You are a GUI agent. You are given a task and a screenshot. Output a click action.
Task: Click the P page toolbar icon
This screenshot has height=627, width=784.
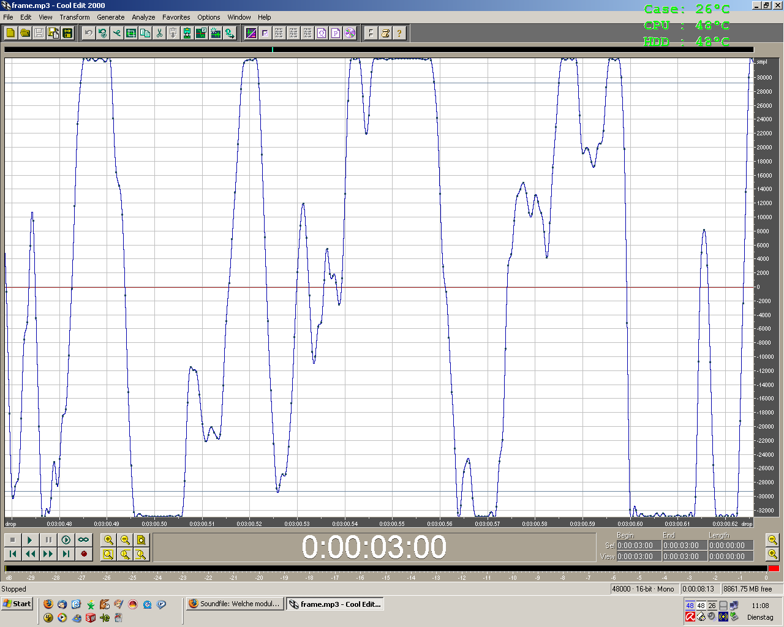336,33
